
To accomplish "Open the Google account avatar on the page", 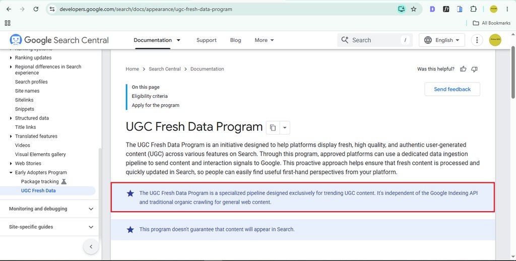I will click(495, 40).
